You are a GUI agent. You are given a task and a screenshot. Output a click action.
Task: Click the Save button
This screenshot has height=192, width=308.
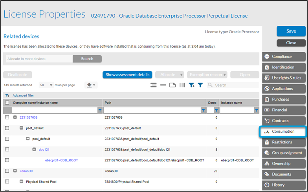point(291,31)
